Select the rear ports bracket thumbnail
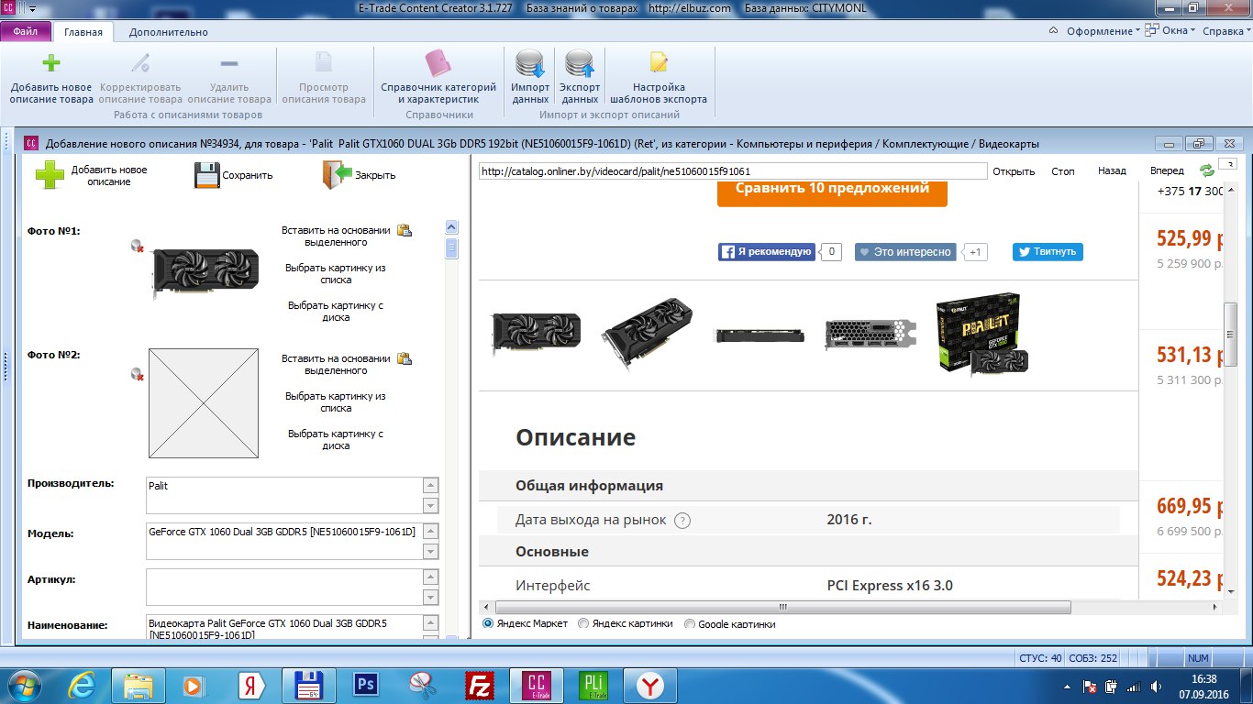The height and width of the screenshot is (704, 1253). tap(871, 333)
